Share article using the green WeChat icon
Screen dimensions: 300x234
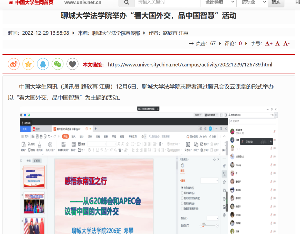click(57, 64)
